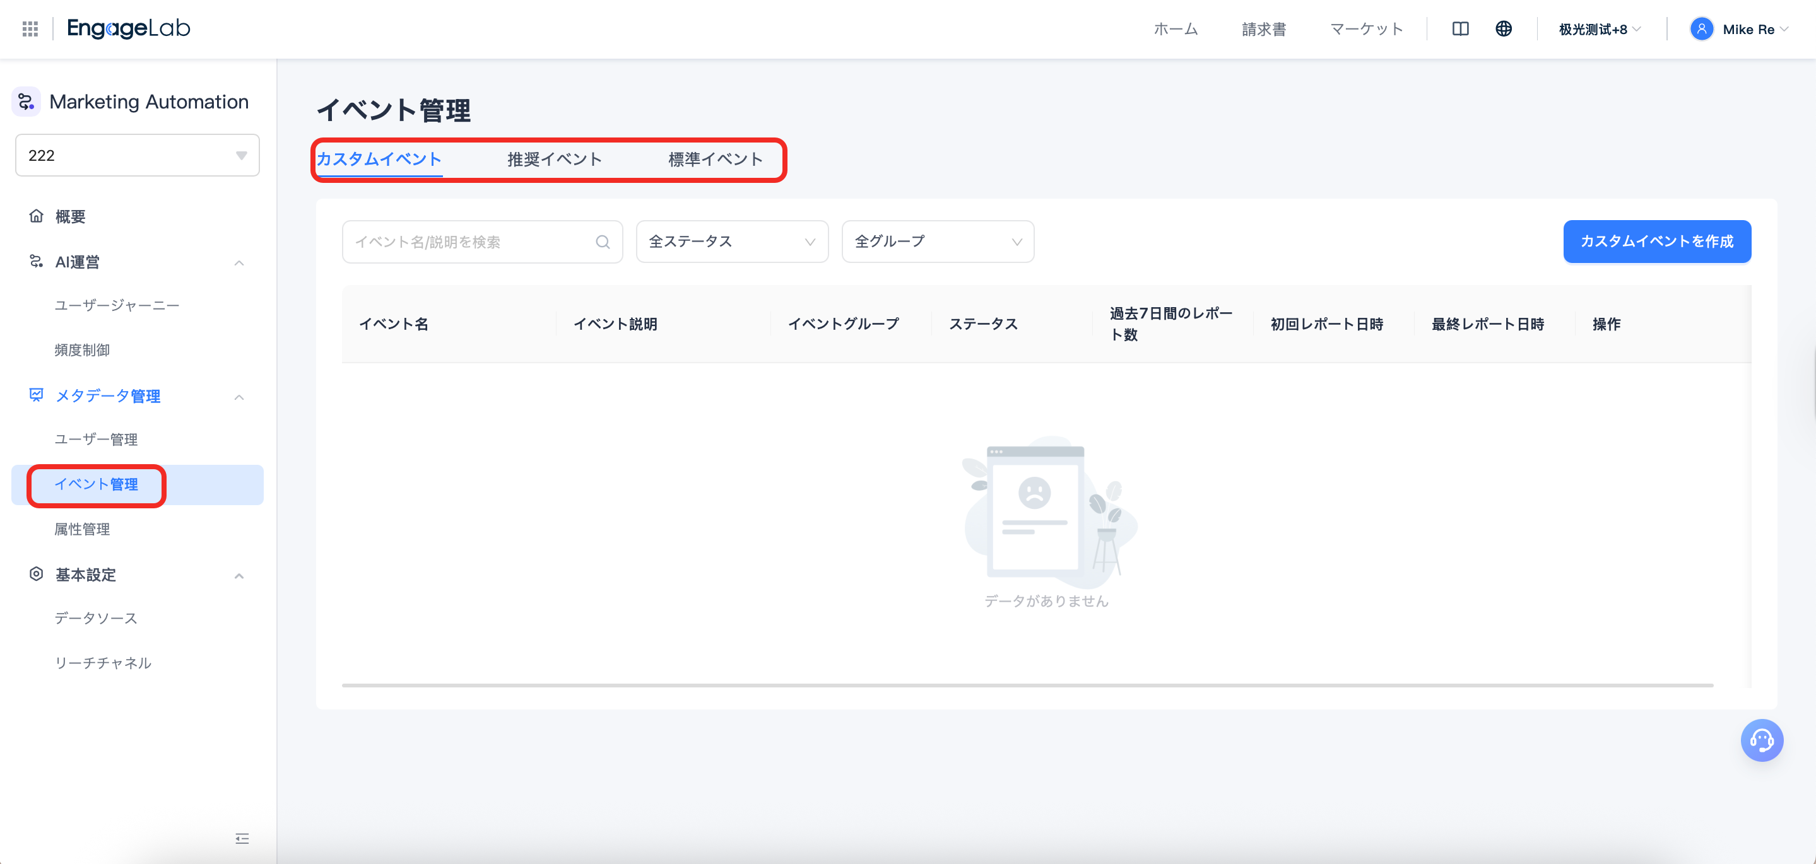
Task: Click the home icon next to 概要
Action: (x=37, y=216)
